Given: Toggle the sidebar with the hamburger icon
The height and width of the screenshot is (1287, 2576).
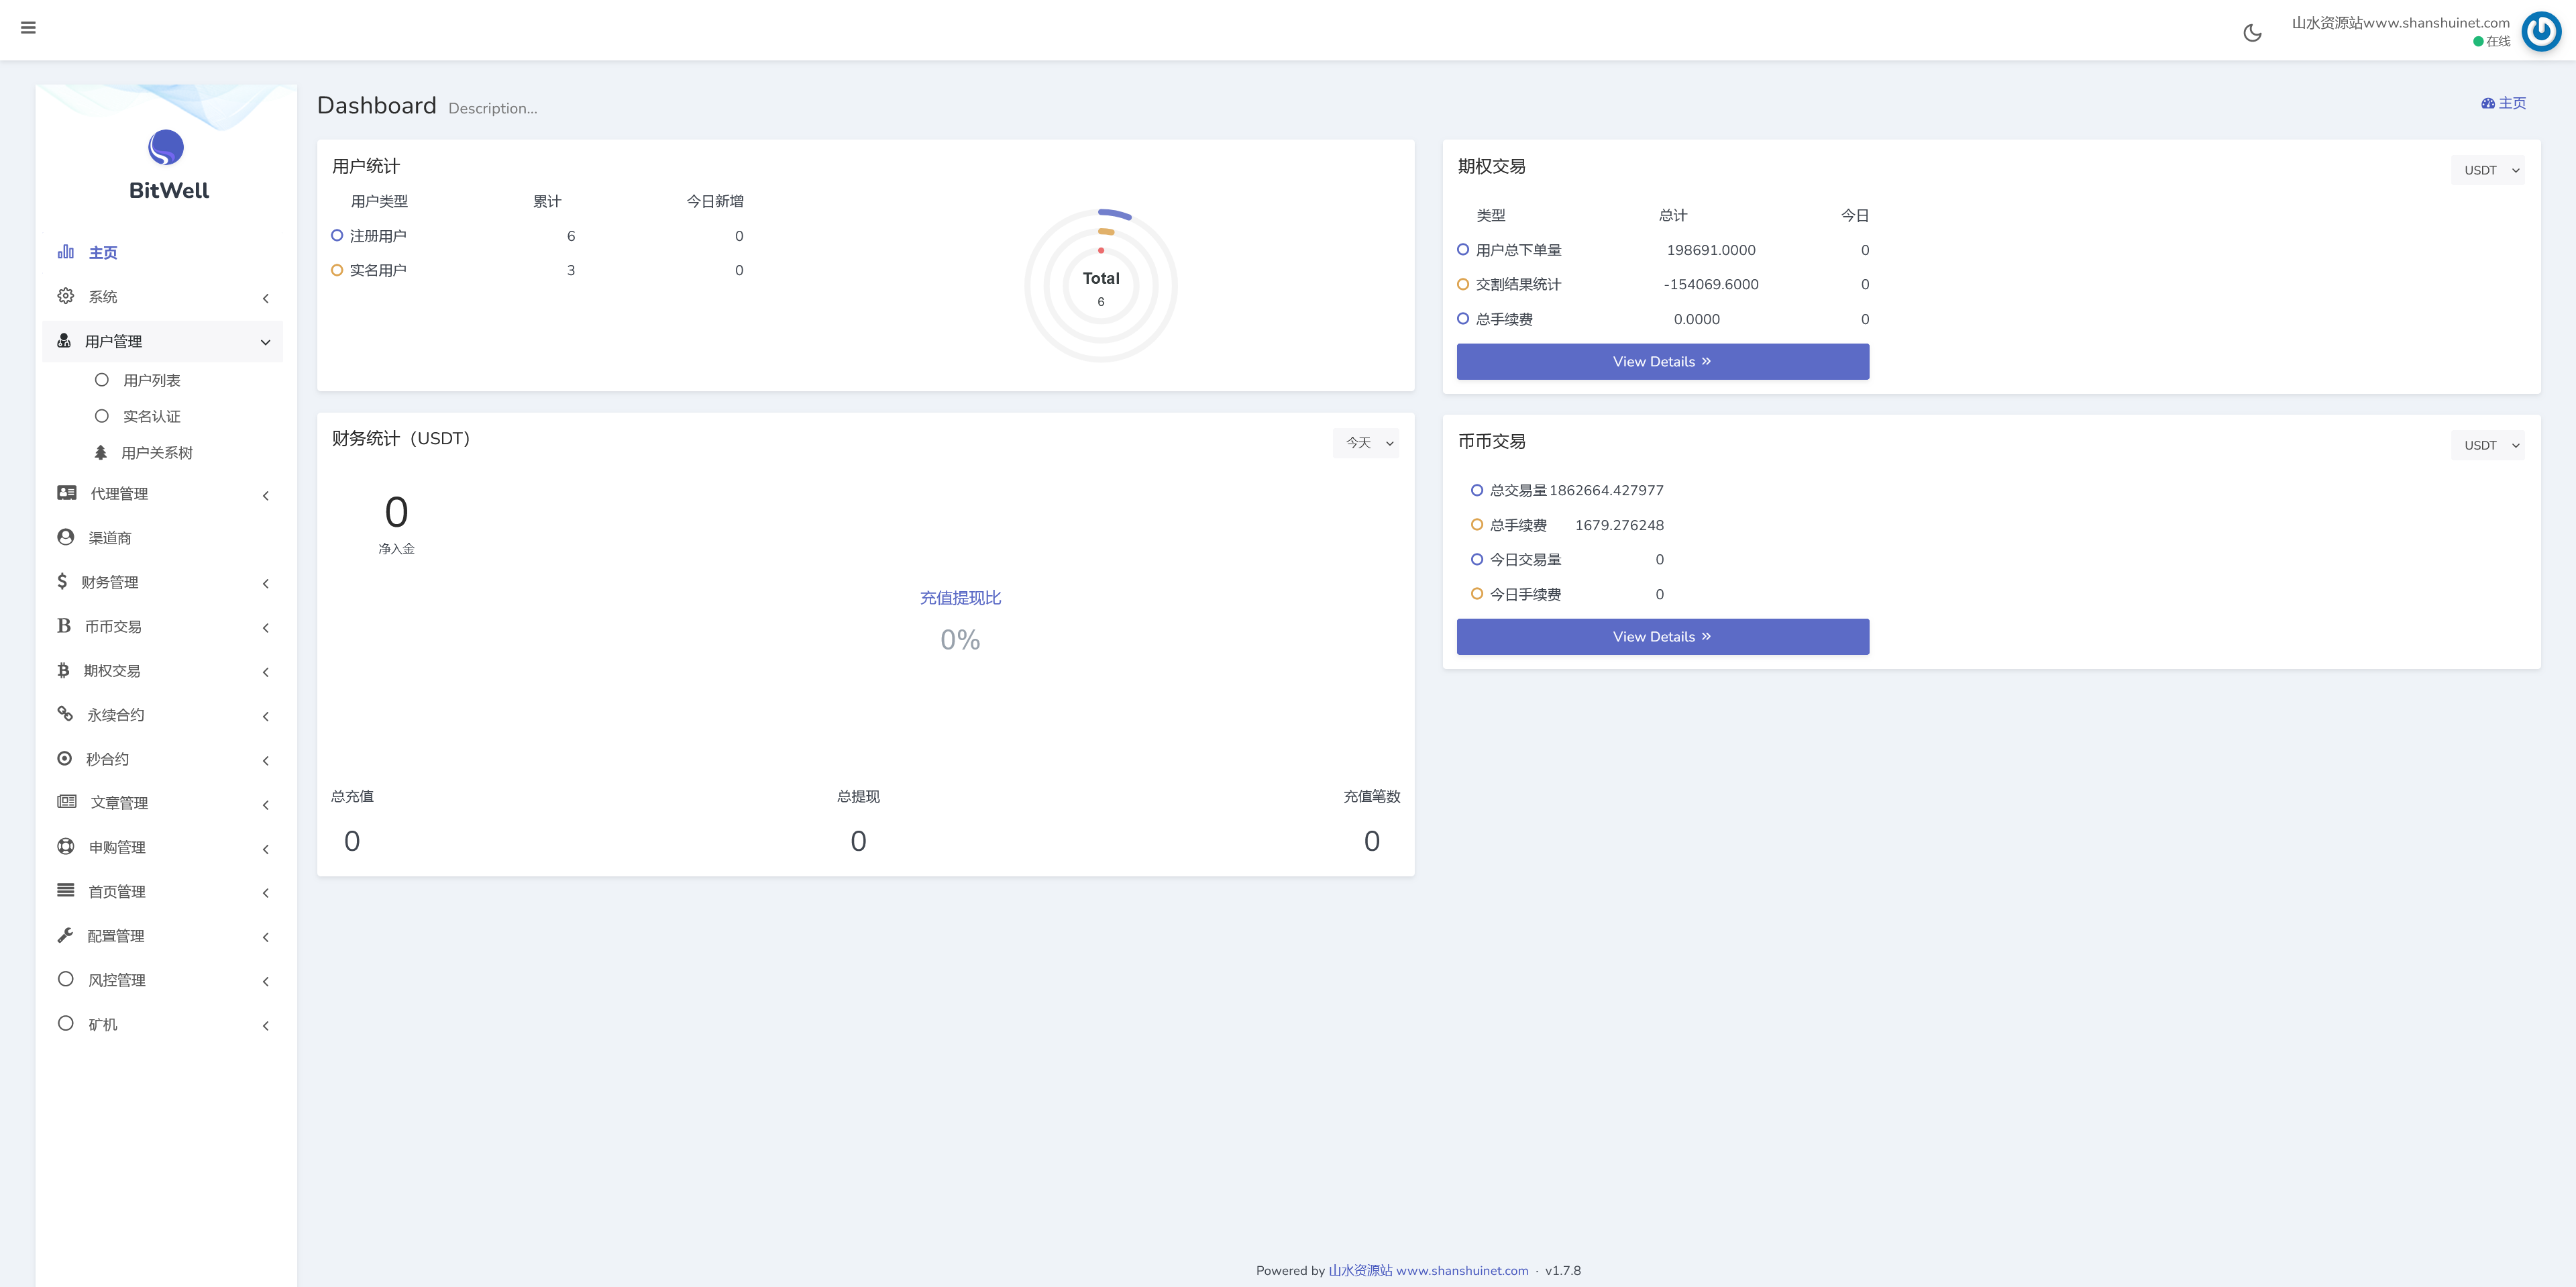Looking at the screenshot, I should coord(28,28).
